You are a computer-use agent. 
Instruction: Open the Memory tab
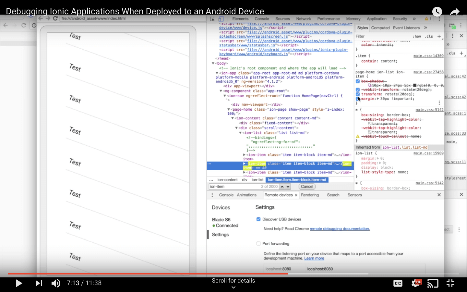click(x=353, y=19)
